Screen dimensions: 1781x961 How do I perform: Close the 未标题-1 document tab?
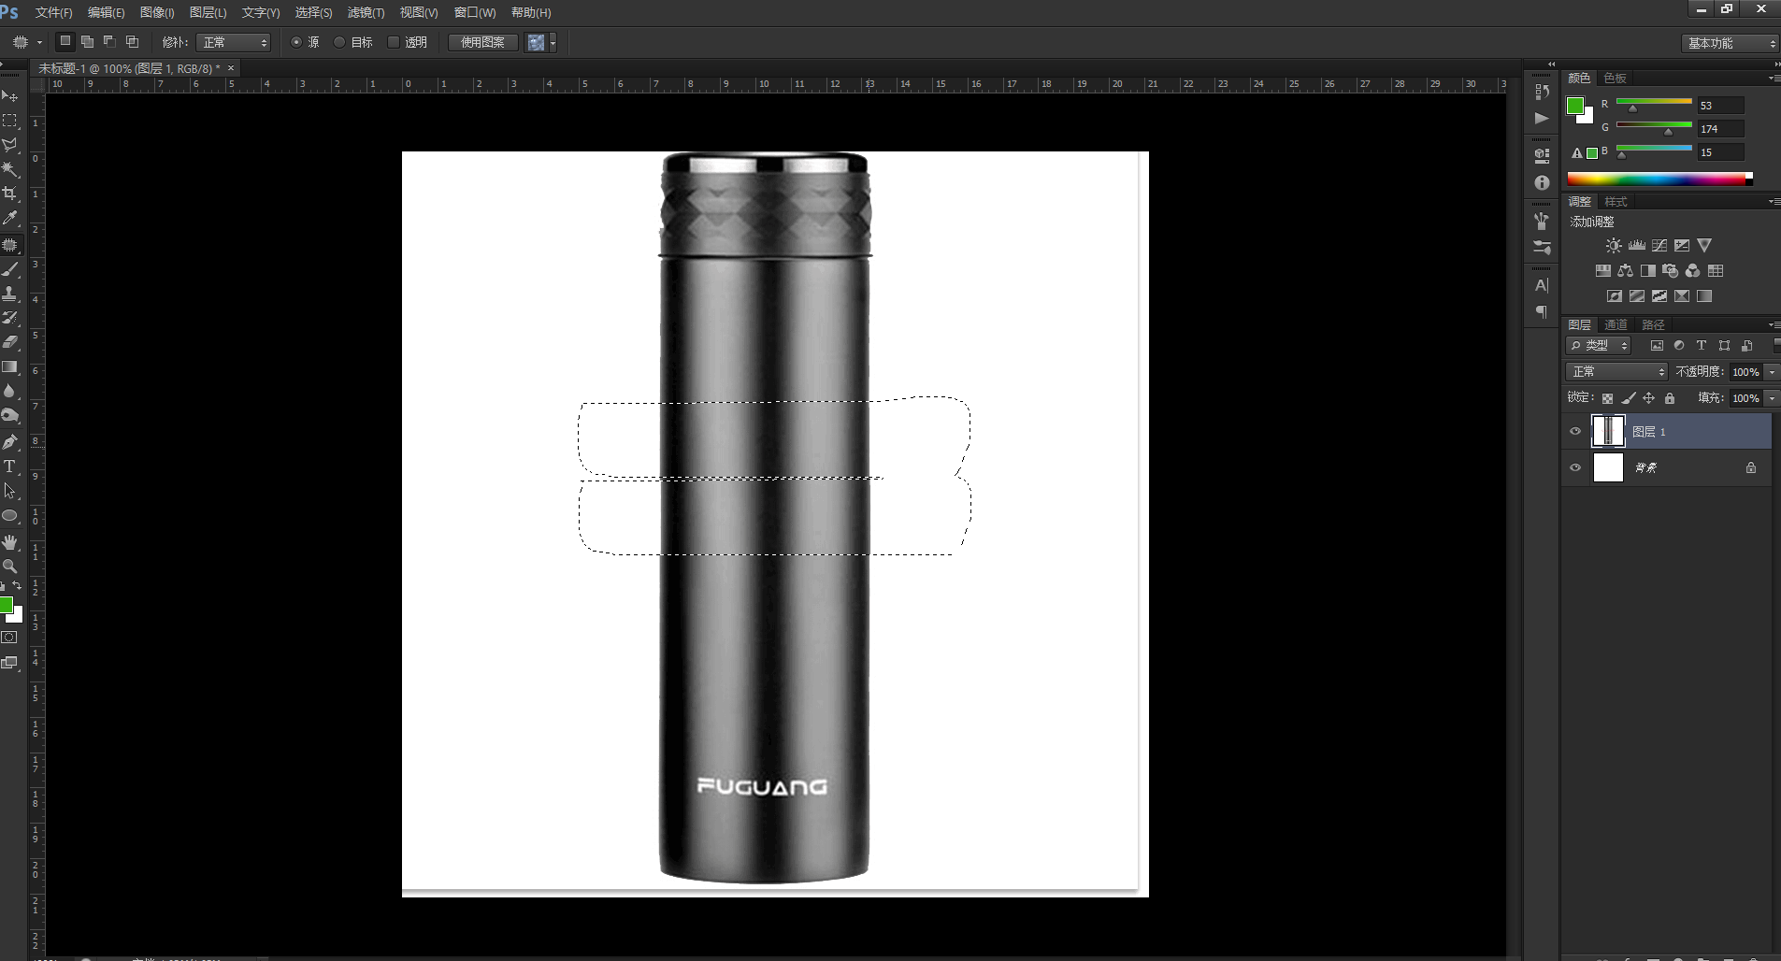point(231,68)
